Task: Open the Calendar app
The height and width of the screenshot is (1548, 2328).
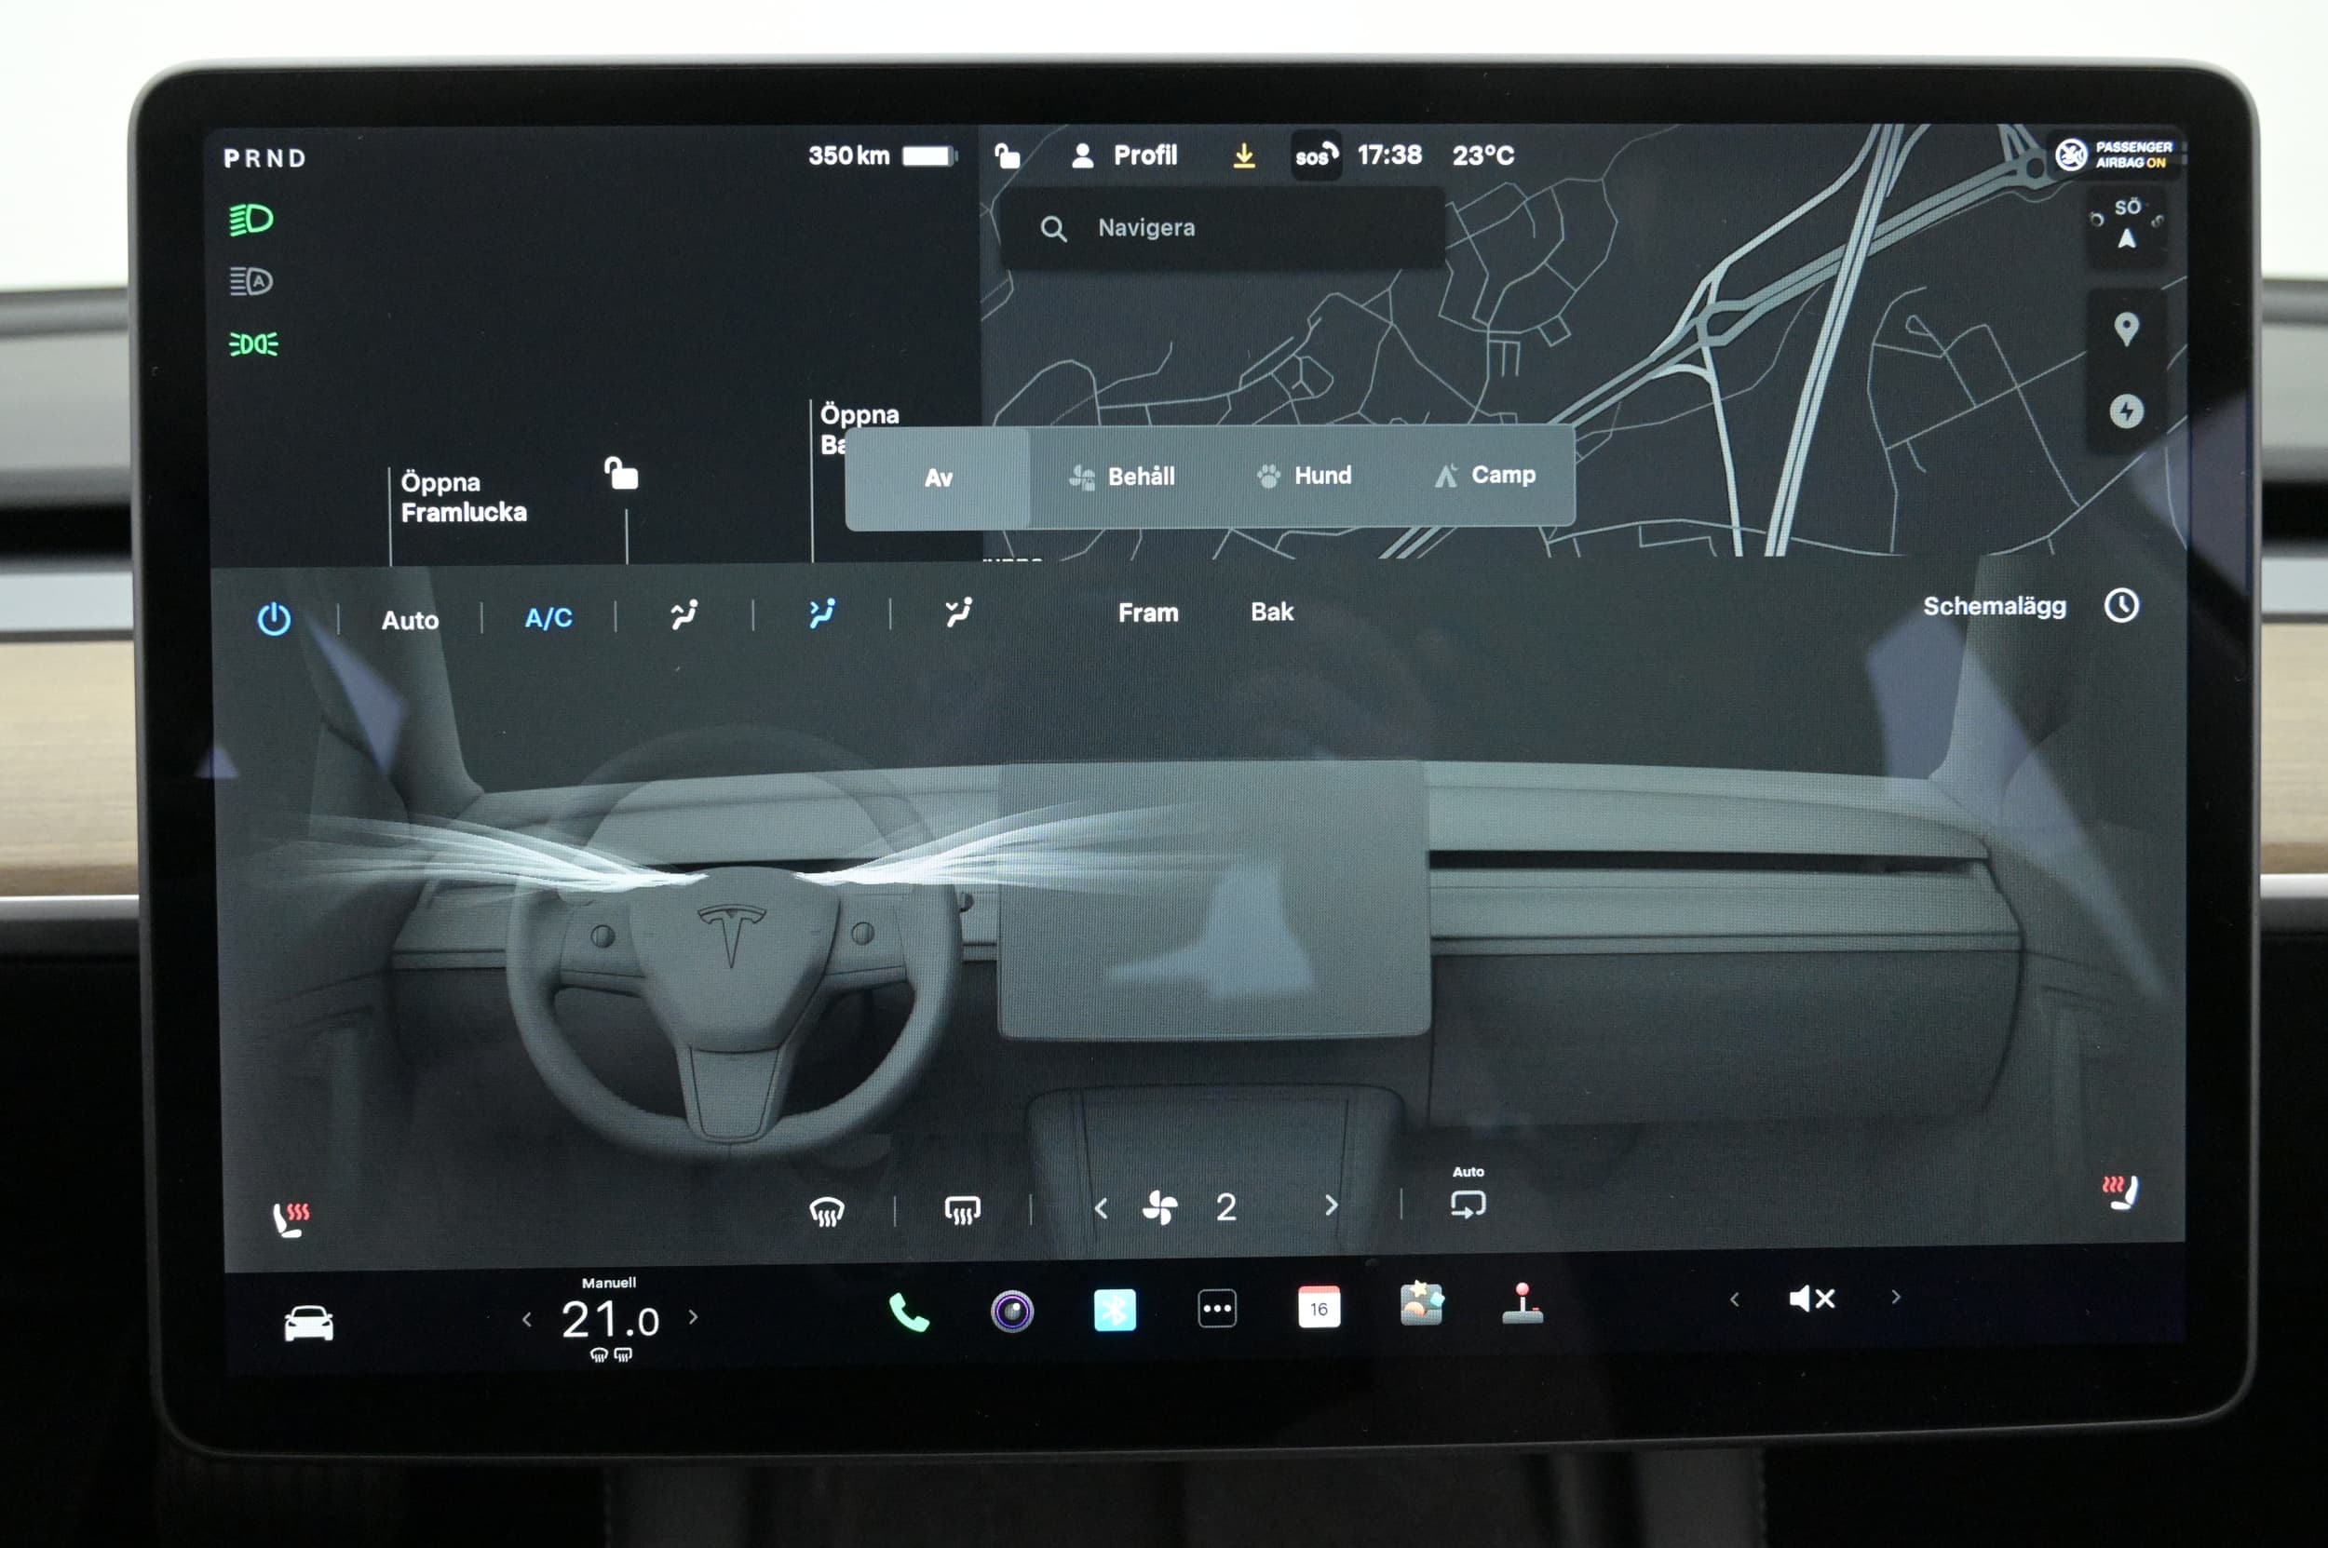Action: point(1319,1308)
